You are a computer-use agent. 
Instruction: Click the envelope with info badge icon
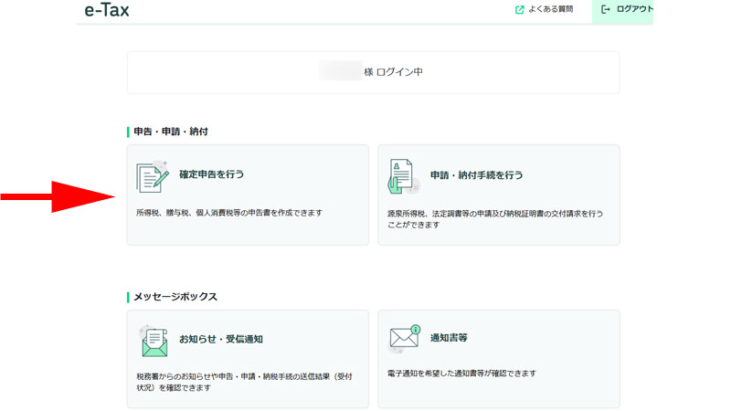pos(405,338)
